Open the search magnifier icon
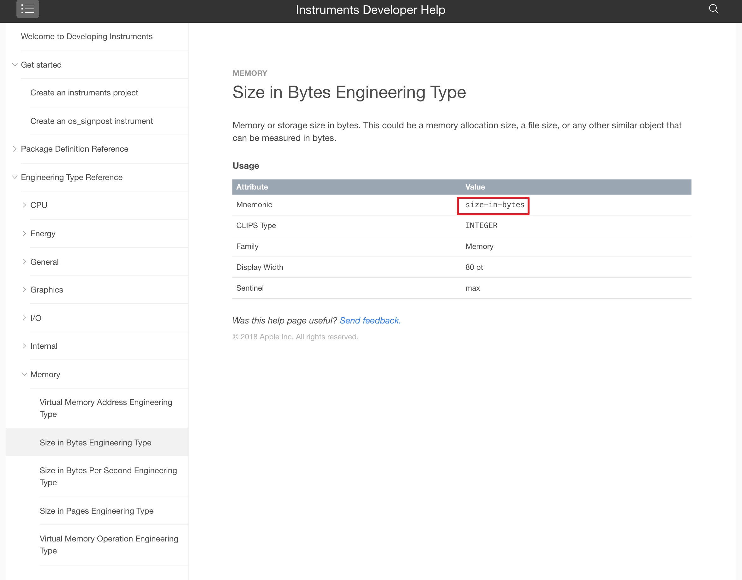The width and height of the screenshot is (742, 580). click(x=714, y=9)
